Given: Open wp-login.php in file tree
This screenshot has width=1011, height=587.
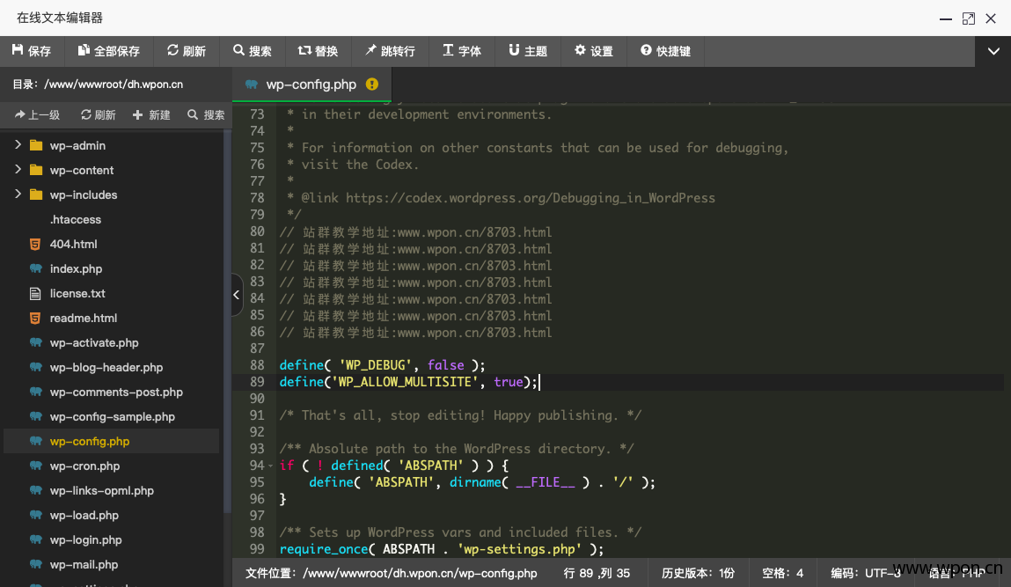Looking at the screenshot, I should [85, 539].
